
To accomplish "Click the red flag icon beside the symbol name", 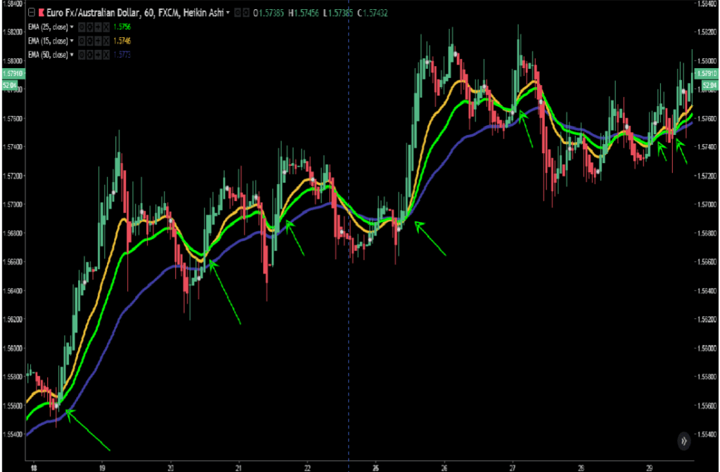I will coord(42,13).
